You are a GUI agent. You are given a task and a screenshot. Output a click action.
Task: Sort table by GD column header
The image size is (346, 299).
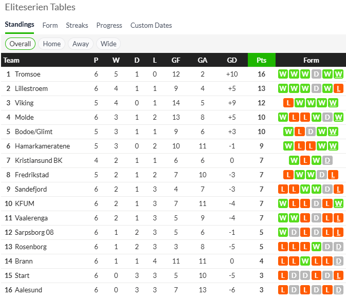(x=232, y=60)
